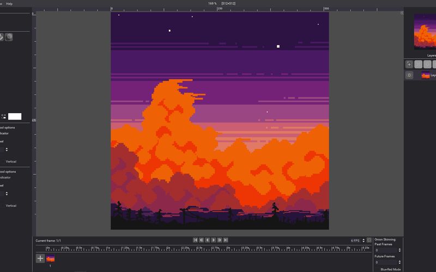Click the Onion Skinning label
Image resolution: width=436 pixels, height=272 pixels.
(x=385, y=239)
